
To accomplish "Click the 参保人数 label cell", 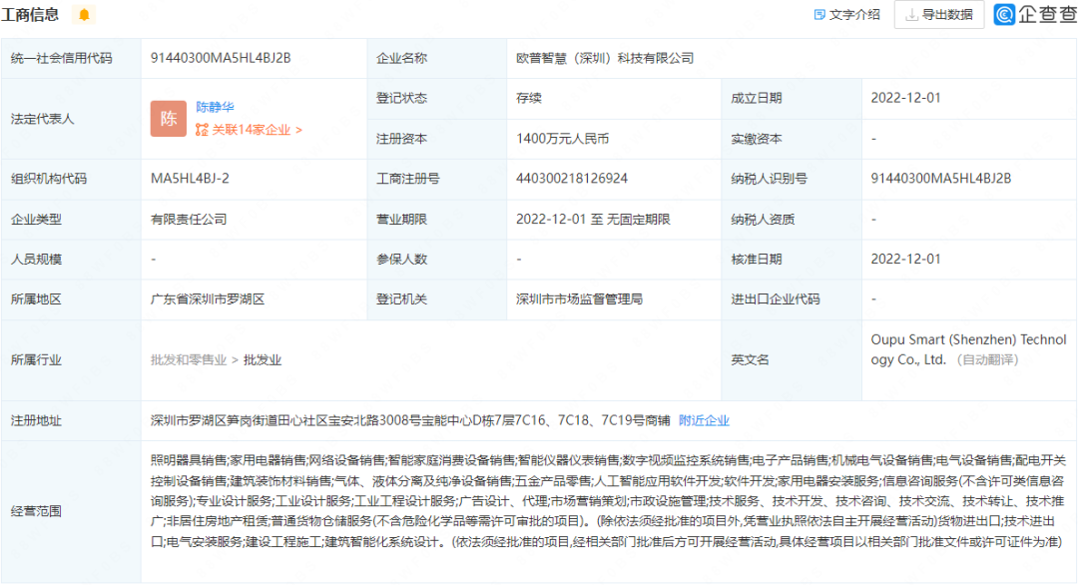I will click(x=436, y=259).
